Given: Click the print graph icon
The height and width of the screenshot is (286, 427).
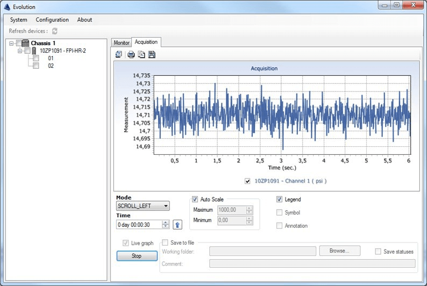Looking at the screenshot, I should tap(131, 54).
